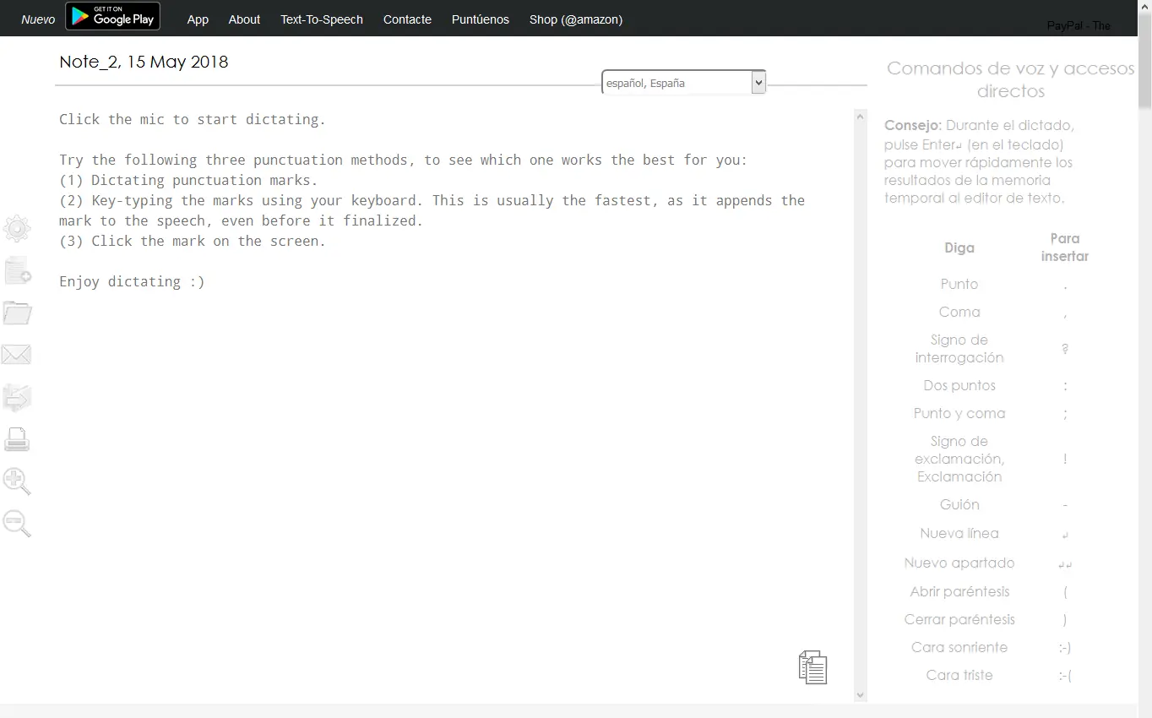This screenshot has height=718, width=1152.
Task: Click the line 'Click the mic to start dictating.'
Action: click(193, 119)
